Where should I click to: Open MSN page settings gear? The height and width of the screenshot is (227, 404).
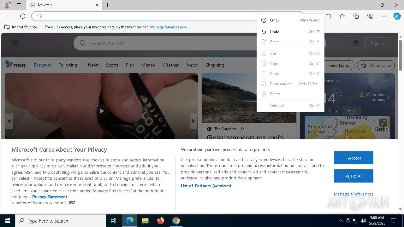356,43
